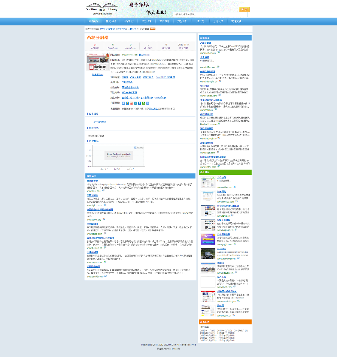Focus the keyword search input box
This screenshot has width=337, height=357.
coord(210,15)
